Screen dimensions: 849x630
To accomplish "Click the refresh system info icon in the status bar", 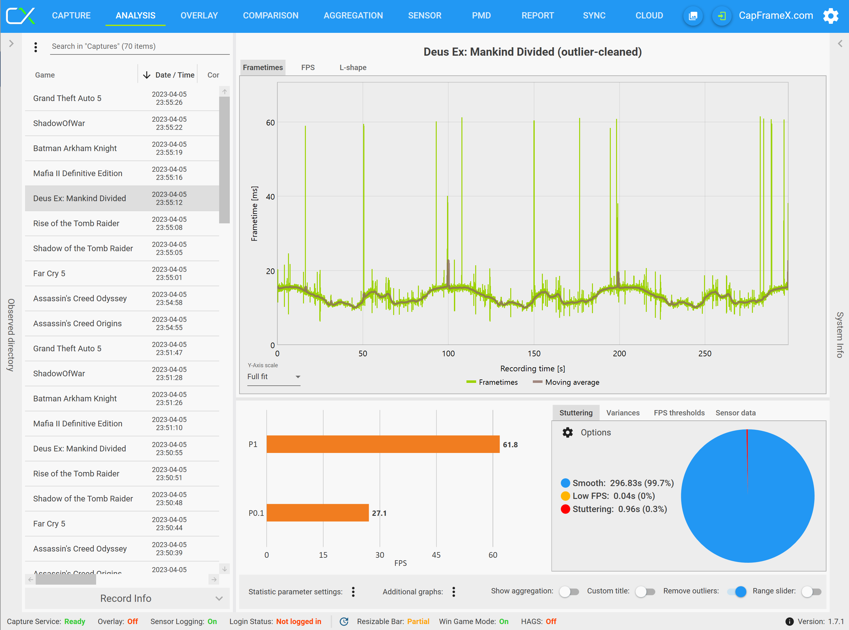I will 344,621.
